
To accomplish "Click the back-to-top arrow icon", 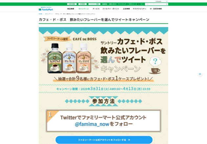I will click(x=200, y=74).
